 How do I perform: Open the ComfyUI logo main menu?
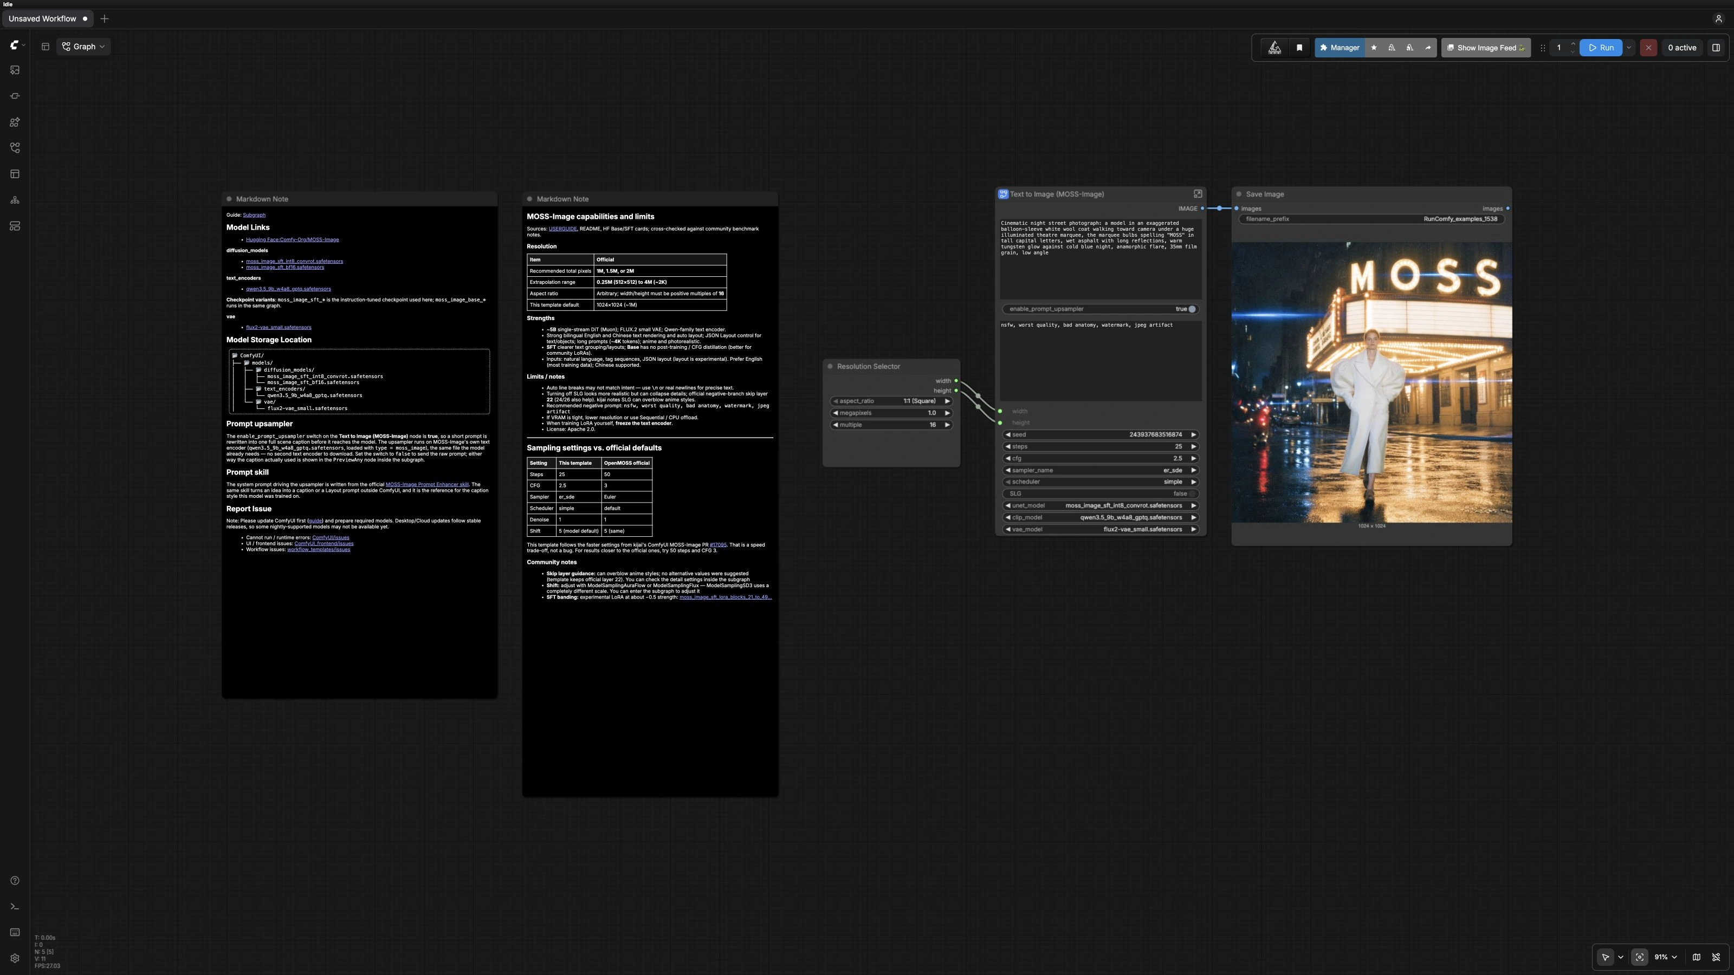tap(17, 45)
